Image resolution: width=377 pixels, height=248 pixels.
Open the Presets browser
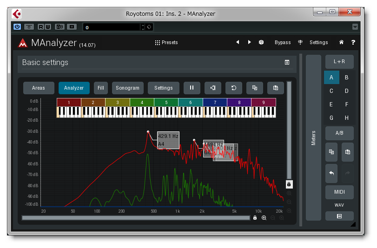click(166, 42)
